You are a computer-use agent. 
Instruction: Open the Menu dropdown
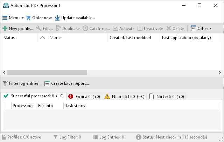(x=13, y=18)
